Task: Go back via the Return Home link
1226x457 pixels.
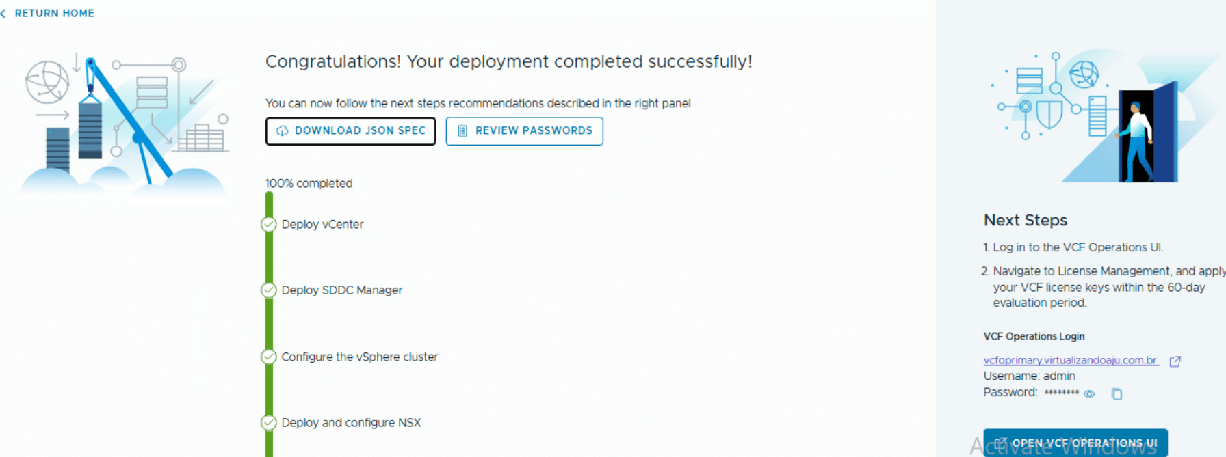Action: pyautogui.click(x=54, y=14)
